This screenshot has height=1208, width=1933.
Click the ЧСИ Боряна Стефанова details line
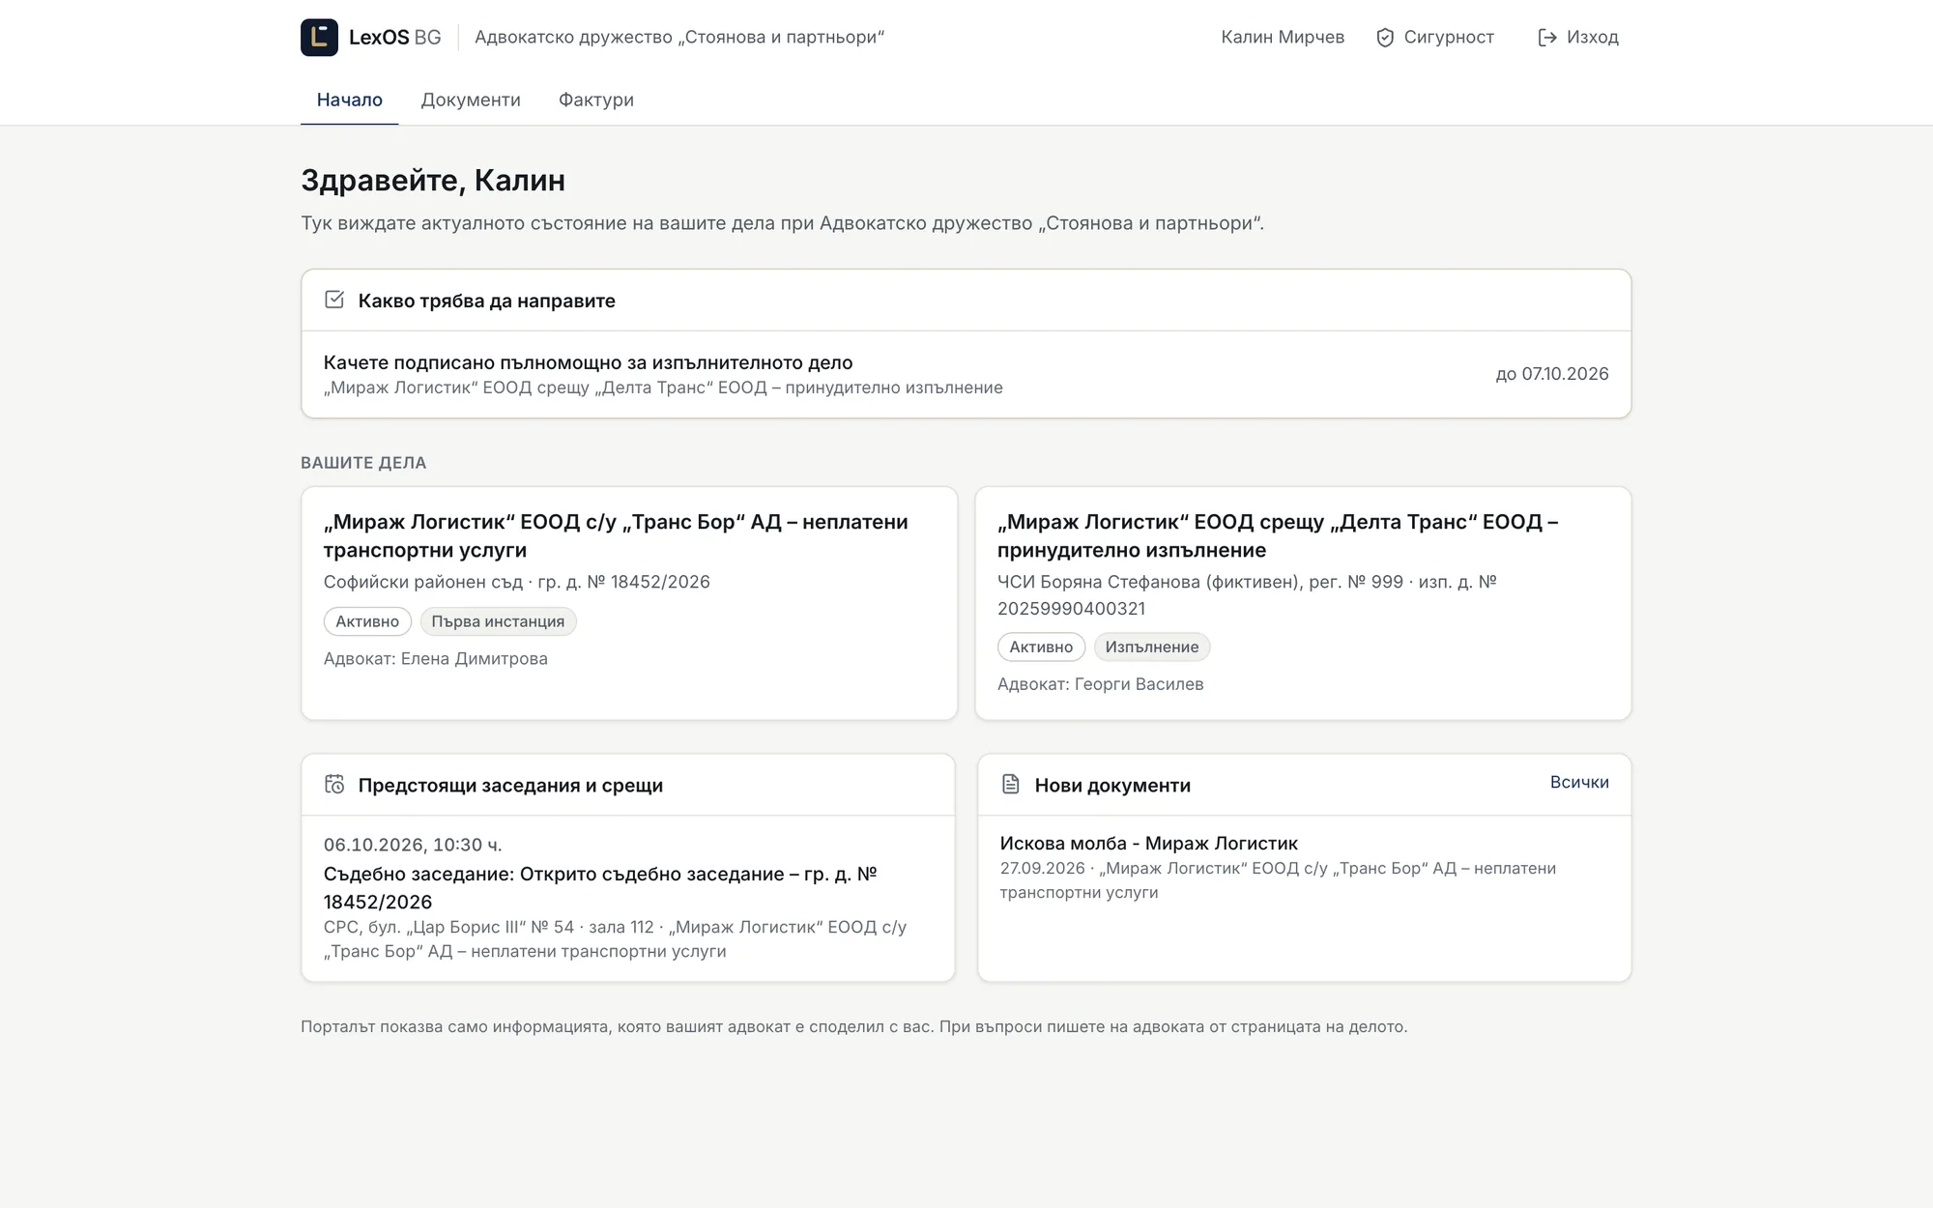click(x=1247, y=595)
